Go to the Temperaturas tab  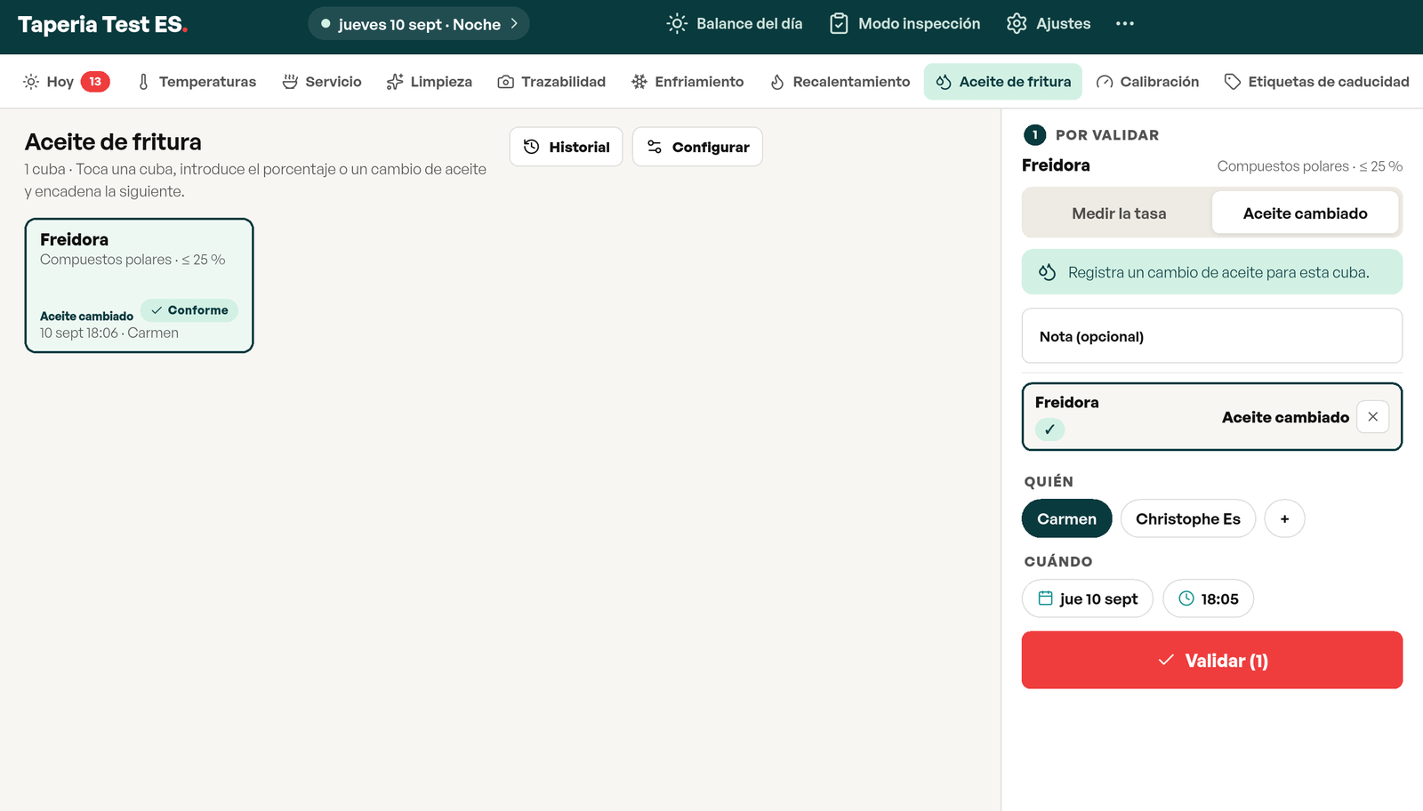pyautogui.click(x=197, y=82)
